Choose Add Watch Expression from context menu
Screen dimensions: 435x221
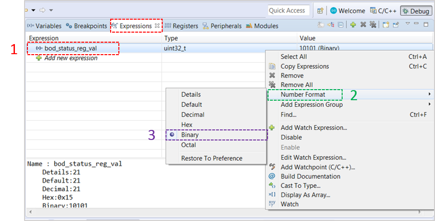click(x=314, y=128)
